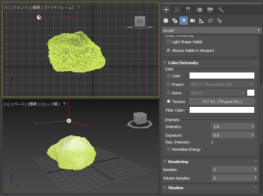Click the Color/Intensity rollout grip handle

pos(255,62)
